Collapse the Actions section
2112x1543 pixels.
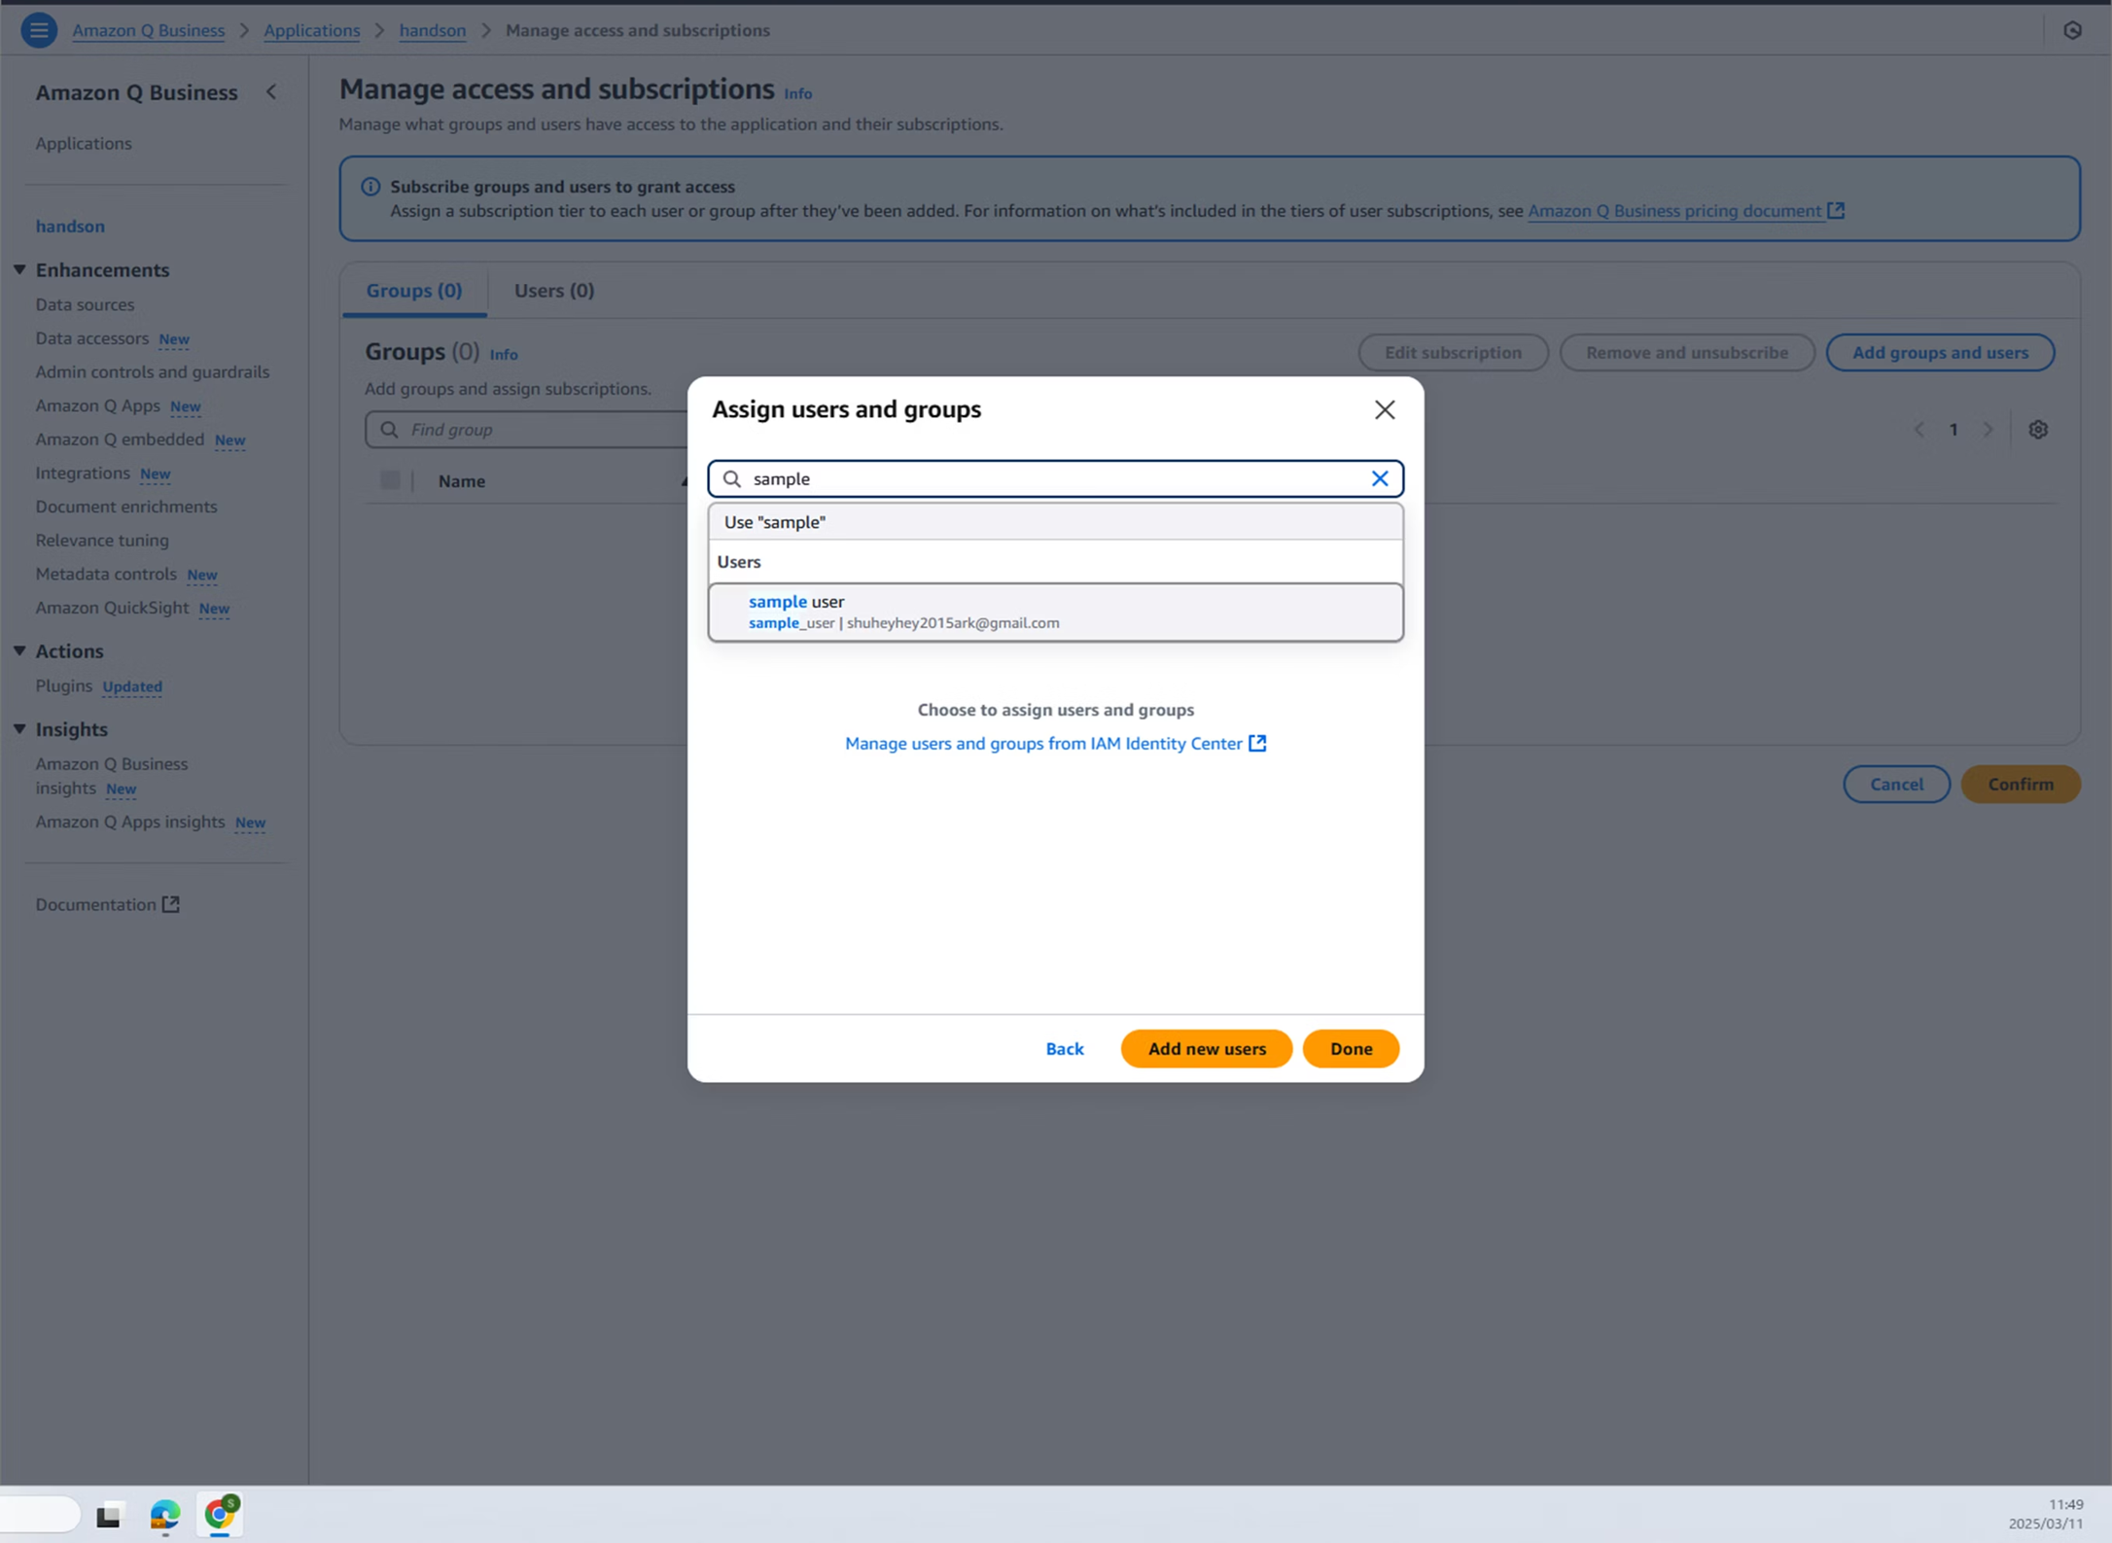click(19, 650)
